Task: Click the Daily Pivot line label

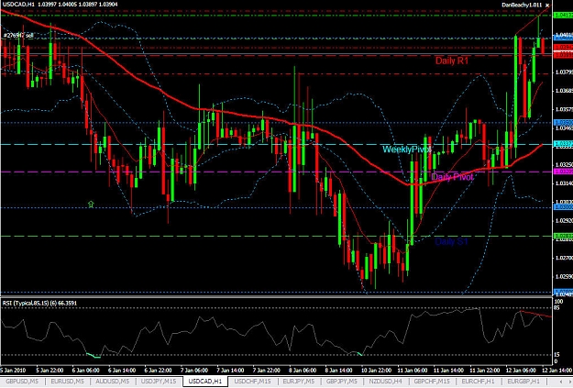Action: tap(452, 177)
